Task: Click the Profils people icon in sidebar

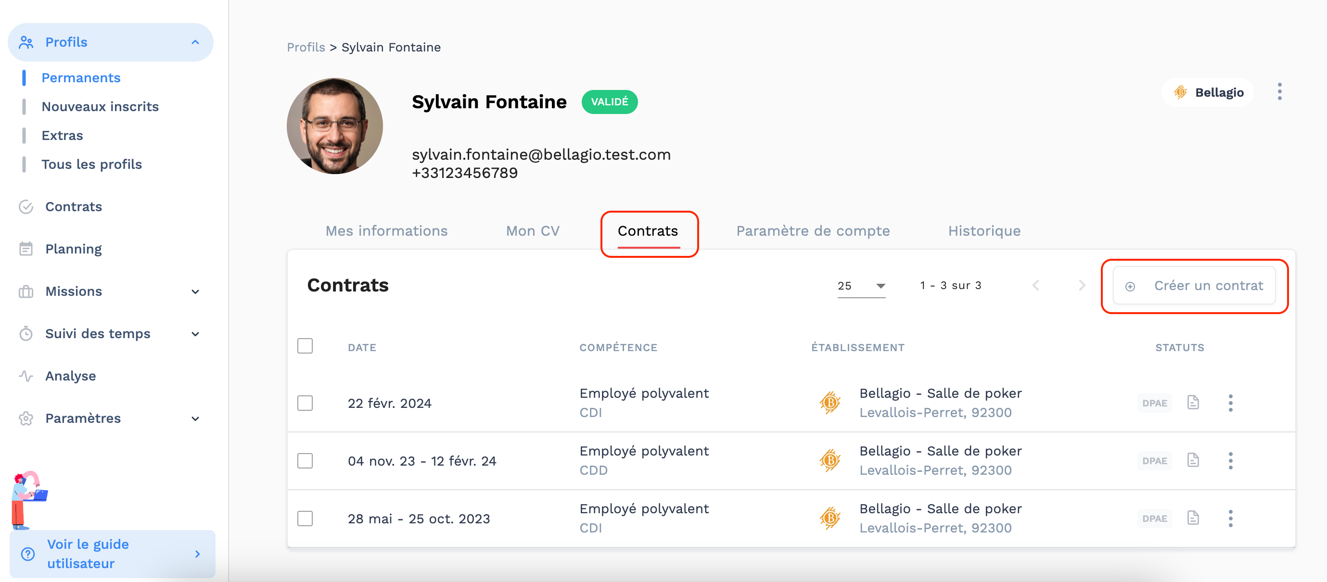Action: pos(26,42)
